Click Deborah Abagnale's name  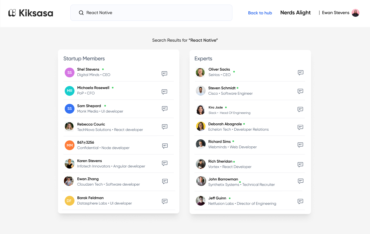click(225, 124)
